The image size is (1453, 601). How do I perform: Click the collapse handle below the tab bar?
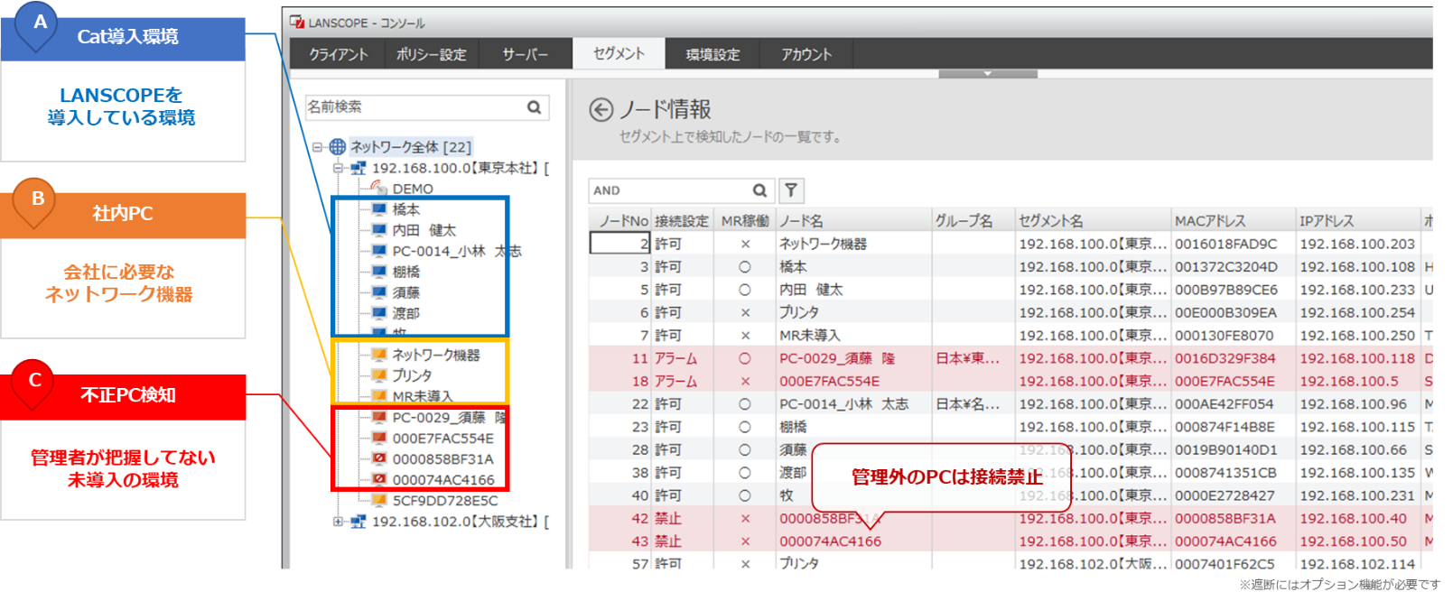[x=988, y=74]
